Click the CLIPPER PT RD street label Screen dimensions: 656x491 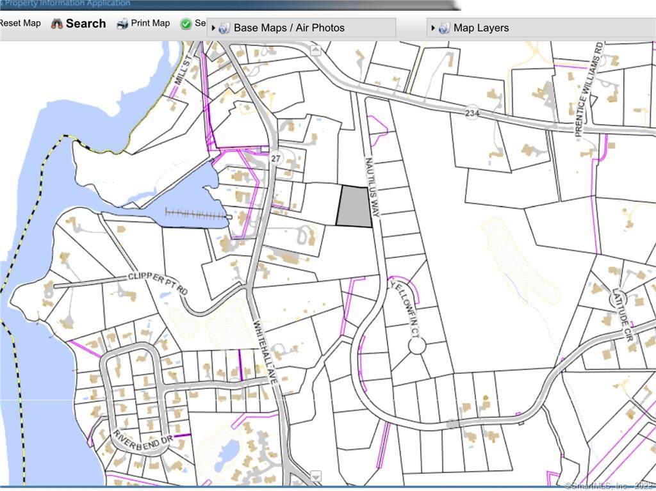(x=158, y=284)
